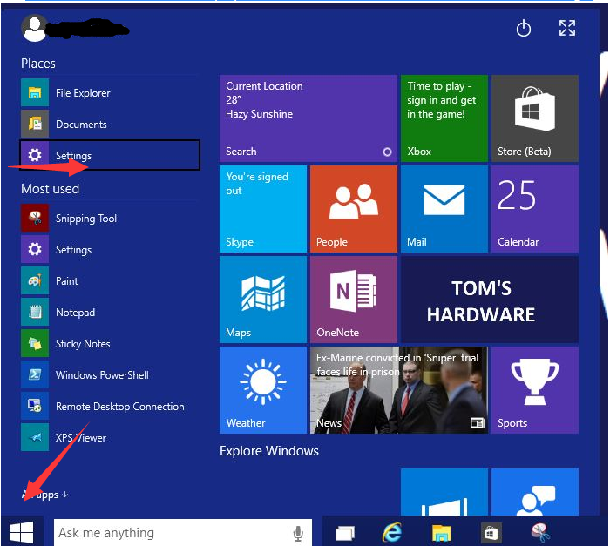Open the Weather tile
610x546 pixels.
[x=263, y=390]
